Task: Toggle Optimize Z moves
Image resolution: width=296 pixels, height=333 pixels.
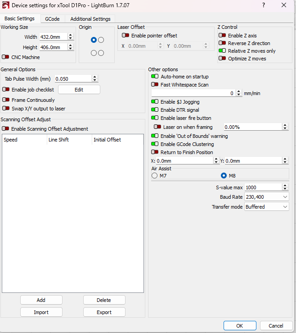Action: coord(222,59)
